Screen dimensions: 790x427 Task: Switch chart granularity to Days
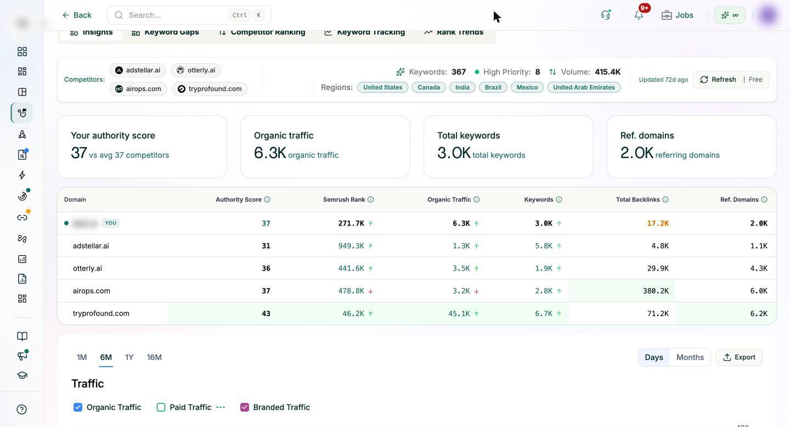click(654, 357)
